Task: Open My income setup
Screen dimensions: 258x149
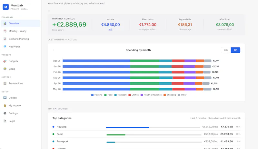Action: [x=21, y=105]
